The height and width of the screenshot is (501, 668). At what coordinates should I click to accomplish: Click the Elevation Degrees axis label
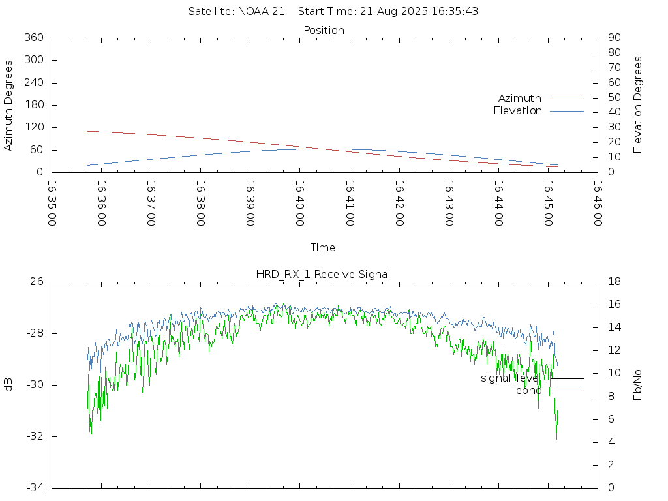coord(637,105)
